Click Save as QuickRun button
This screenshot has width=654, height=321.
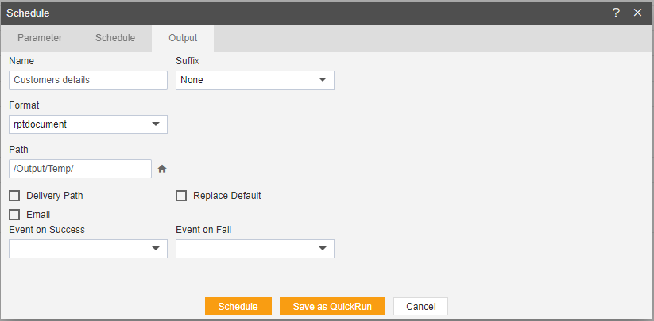pyautogui.click(x=332, y=307)
